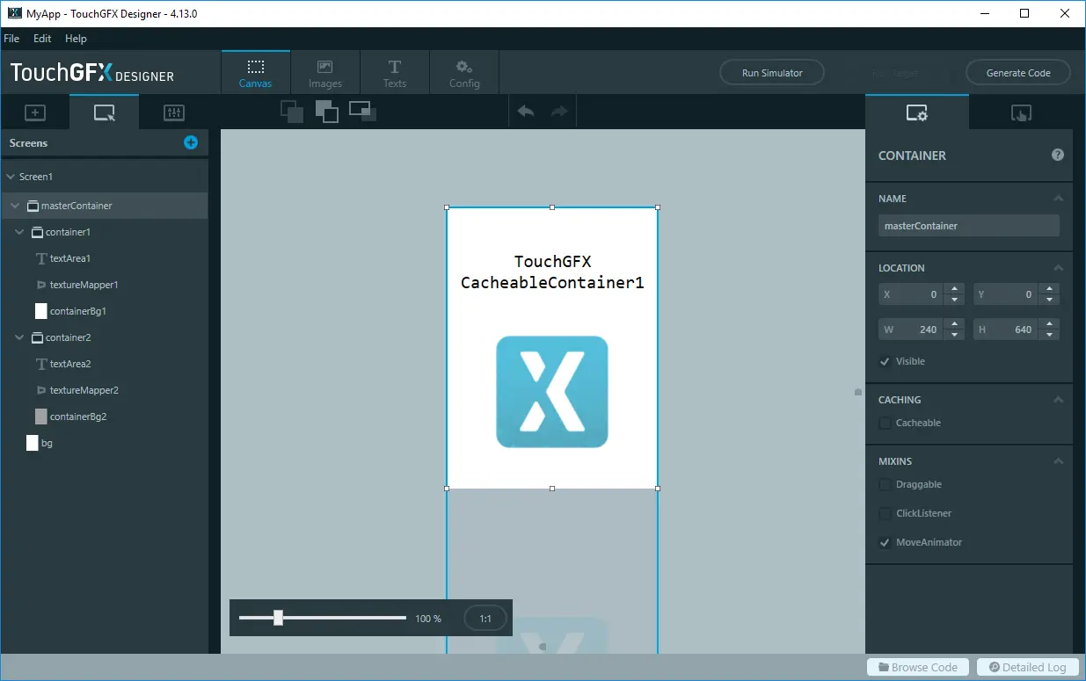Collapse the MIXINS section
Viewport: 1086px width, 681px height.
(1059, 461)
